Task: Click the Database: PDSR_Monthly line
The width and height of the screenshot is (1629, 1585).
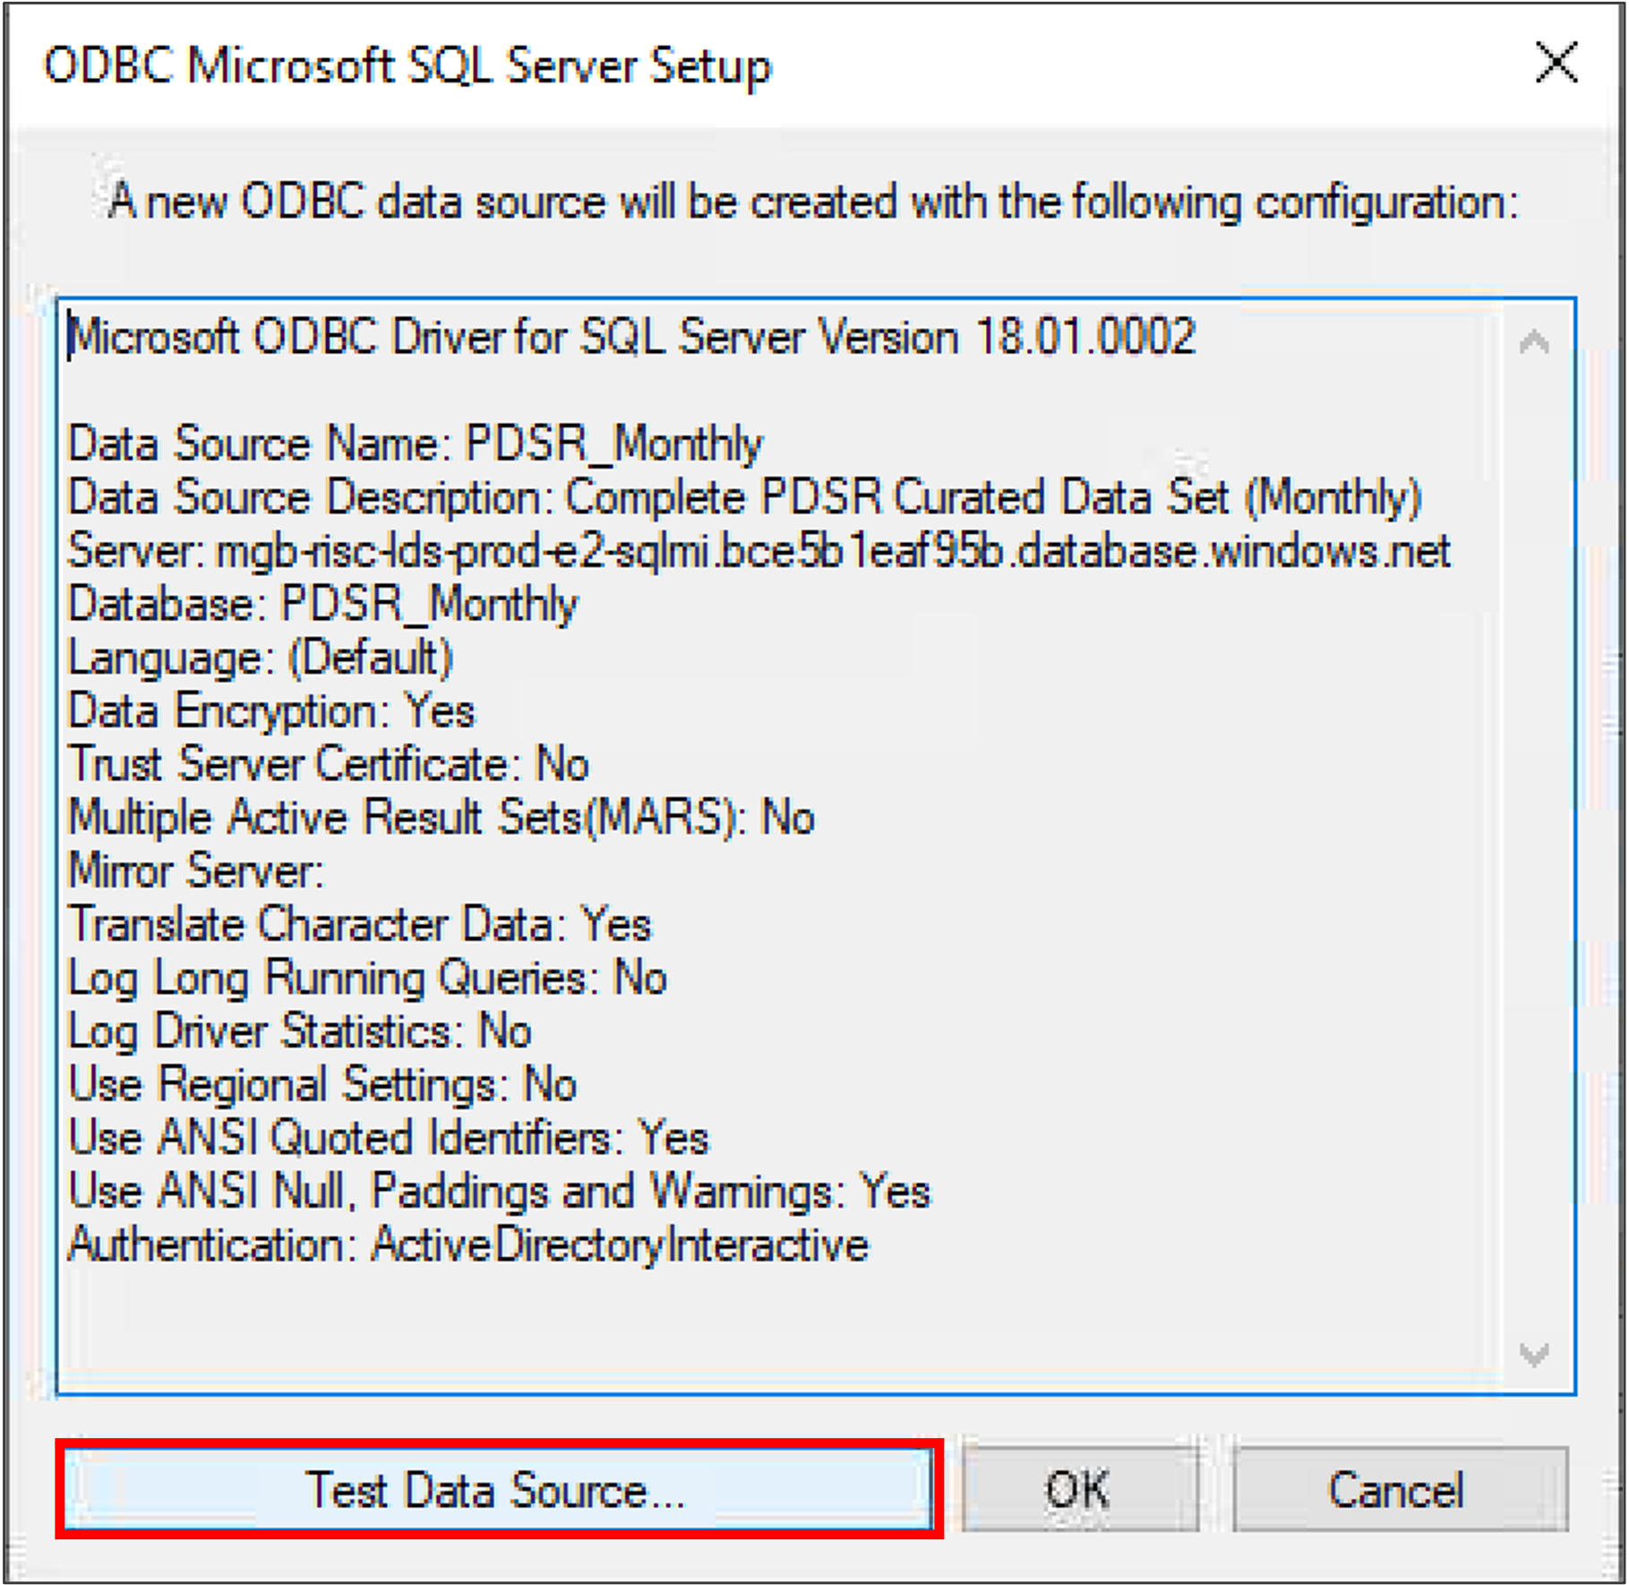Action: coord(322,605)
